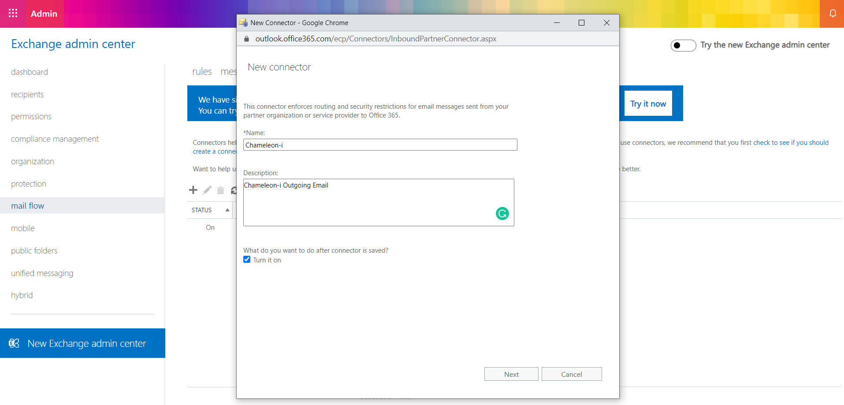Click the Exchange admin center title
844x405 pixels.
click(73, 44)
